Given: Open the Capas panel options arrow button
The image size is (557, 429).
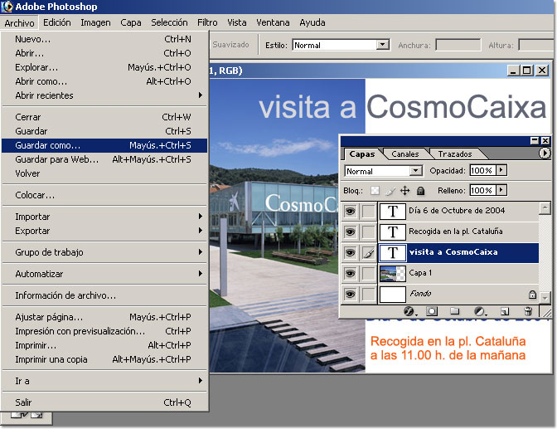Looking at the screenshot, I should [x=545, y=154].
